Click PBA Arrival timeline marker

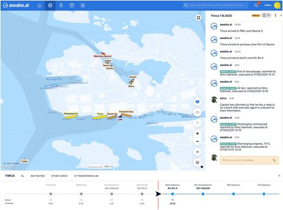click(81, 194)
